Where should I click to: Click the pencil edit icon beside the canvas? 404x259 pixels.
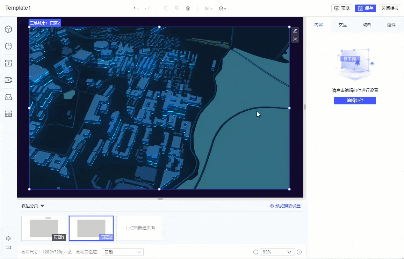click(295, 31)
